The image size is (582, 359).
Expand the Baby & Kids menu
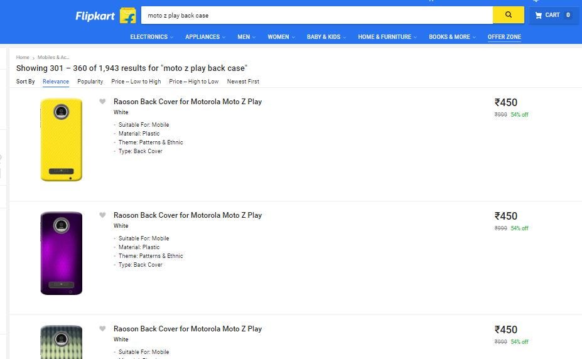pyautogui.click(x=326, y=36)
